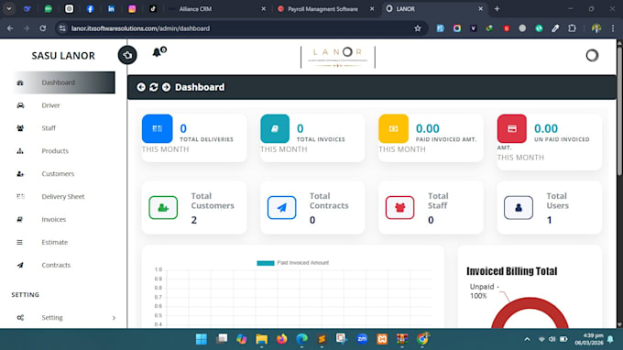Click the LANOR logo

(x=338, y=57)
